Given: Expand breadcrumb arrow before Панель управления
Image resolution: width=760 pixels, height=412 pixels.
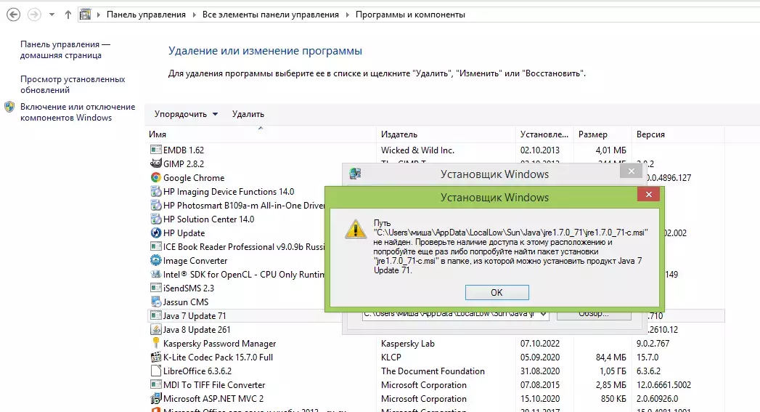Looking at the screenshot, I should (99, 15).
